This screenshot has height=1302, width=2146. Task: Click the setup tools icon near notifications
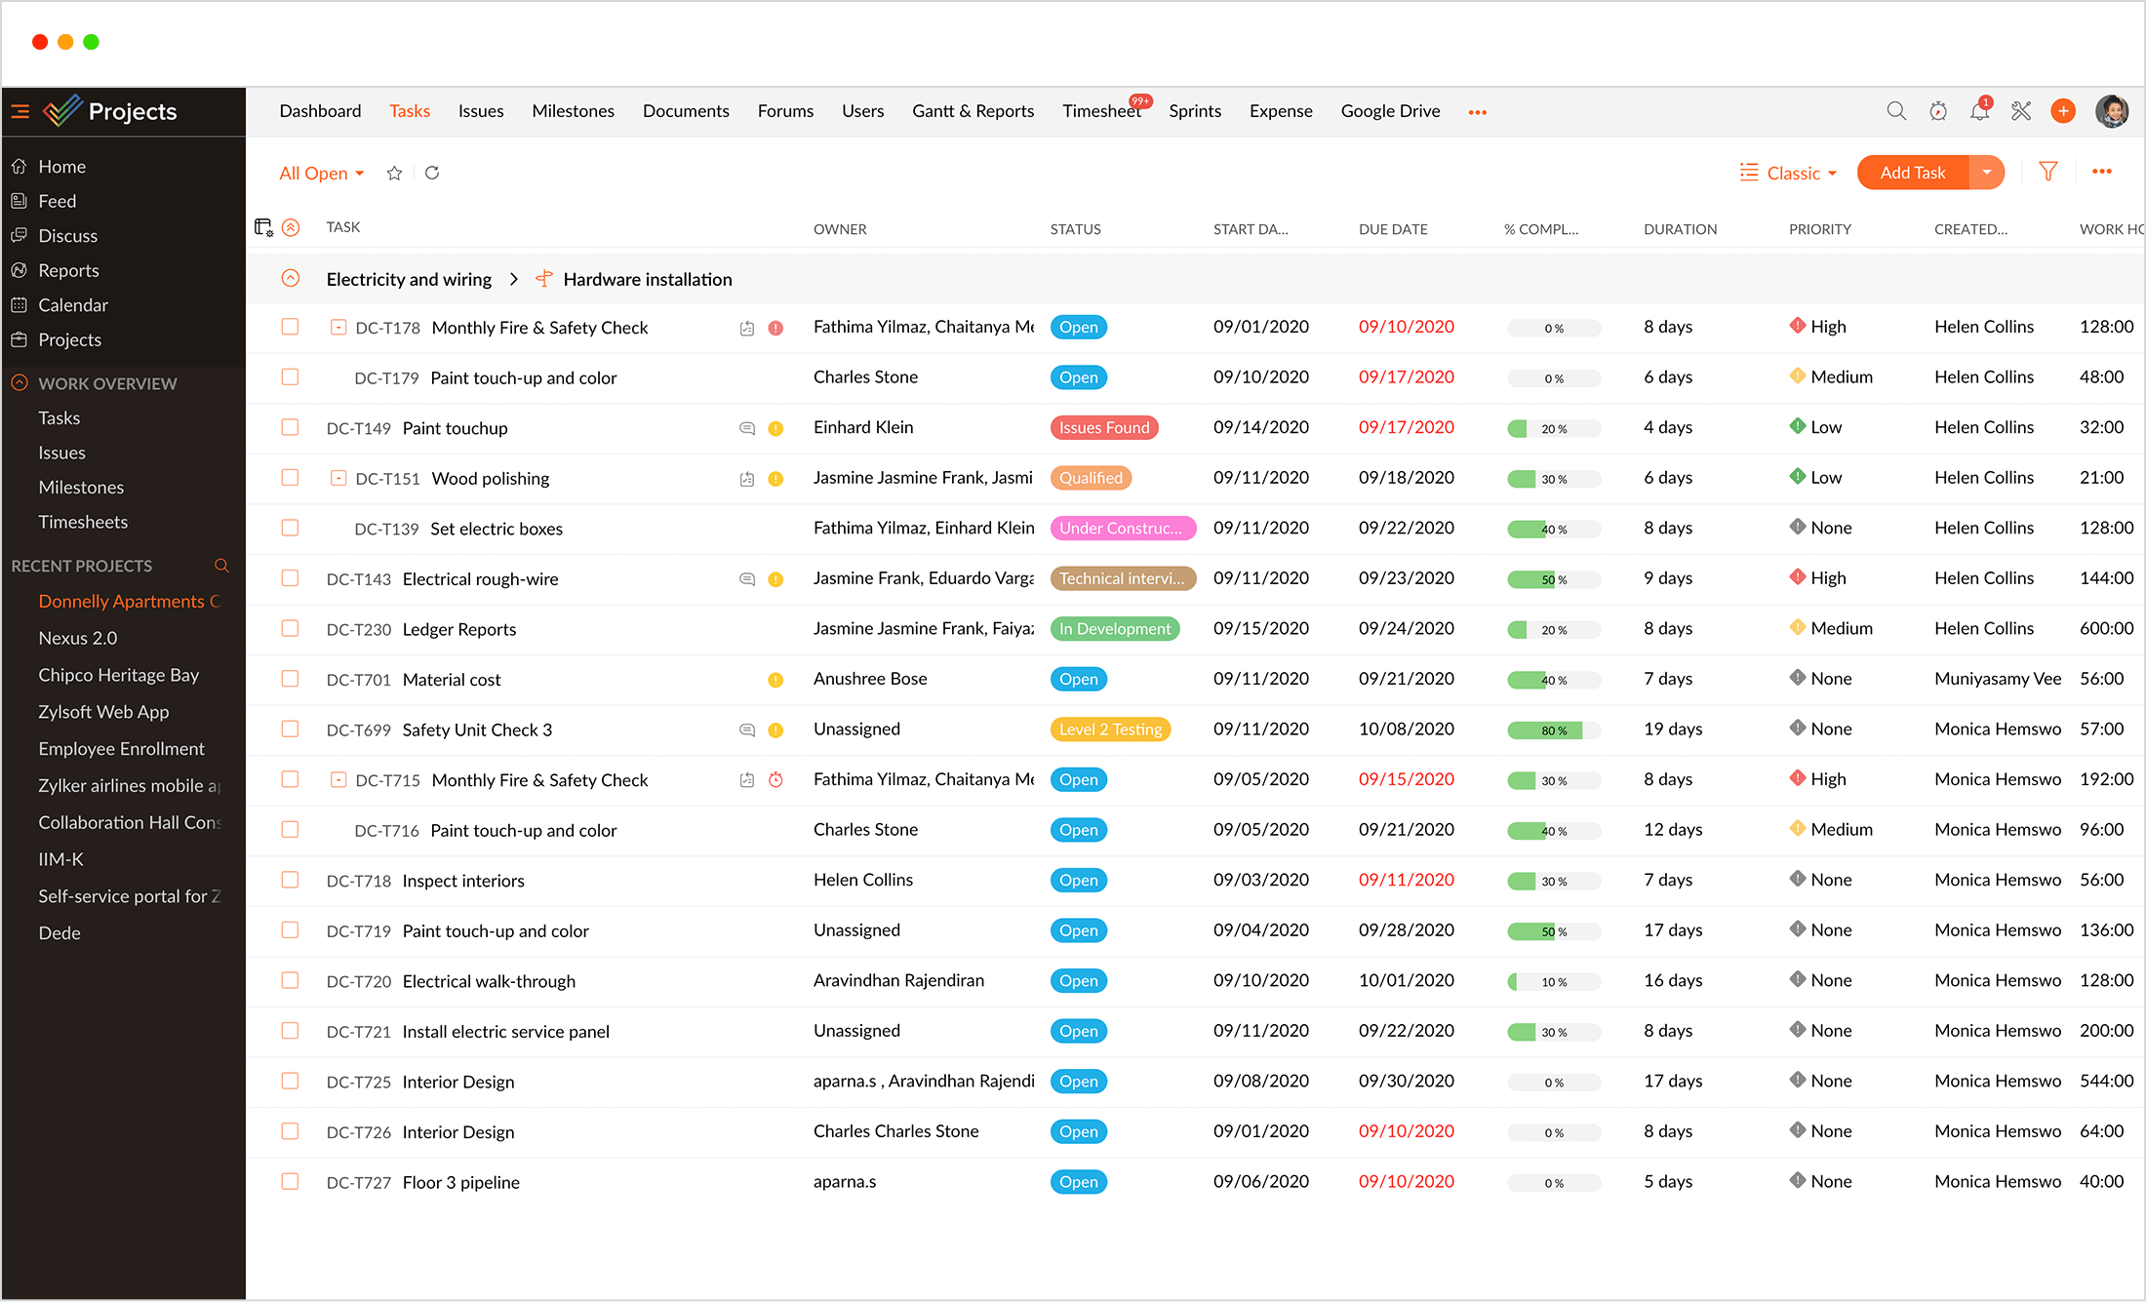click(x=2021, y=110)
